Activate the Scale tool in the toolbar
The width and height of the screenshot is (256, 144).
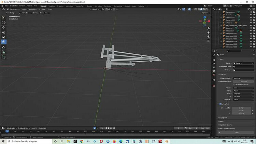pyautogui.click(x=4, y=37)
